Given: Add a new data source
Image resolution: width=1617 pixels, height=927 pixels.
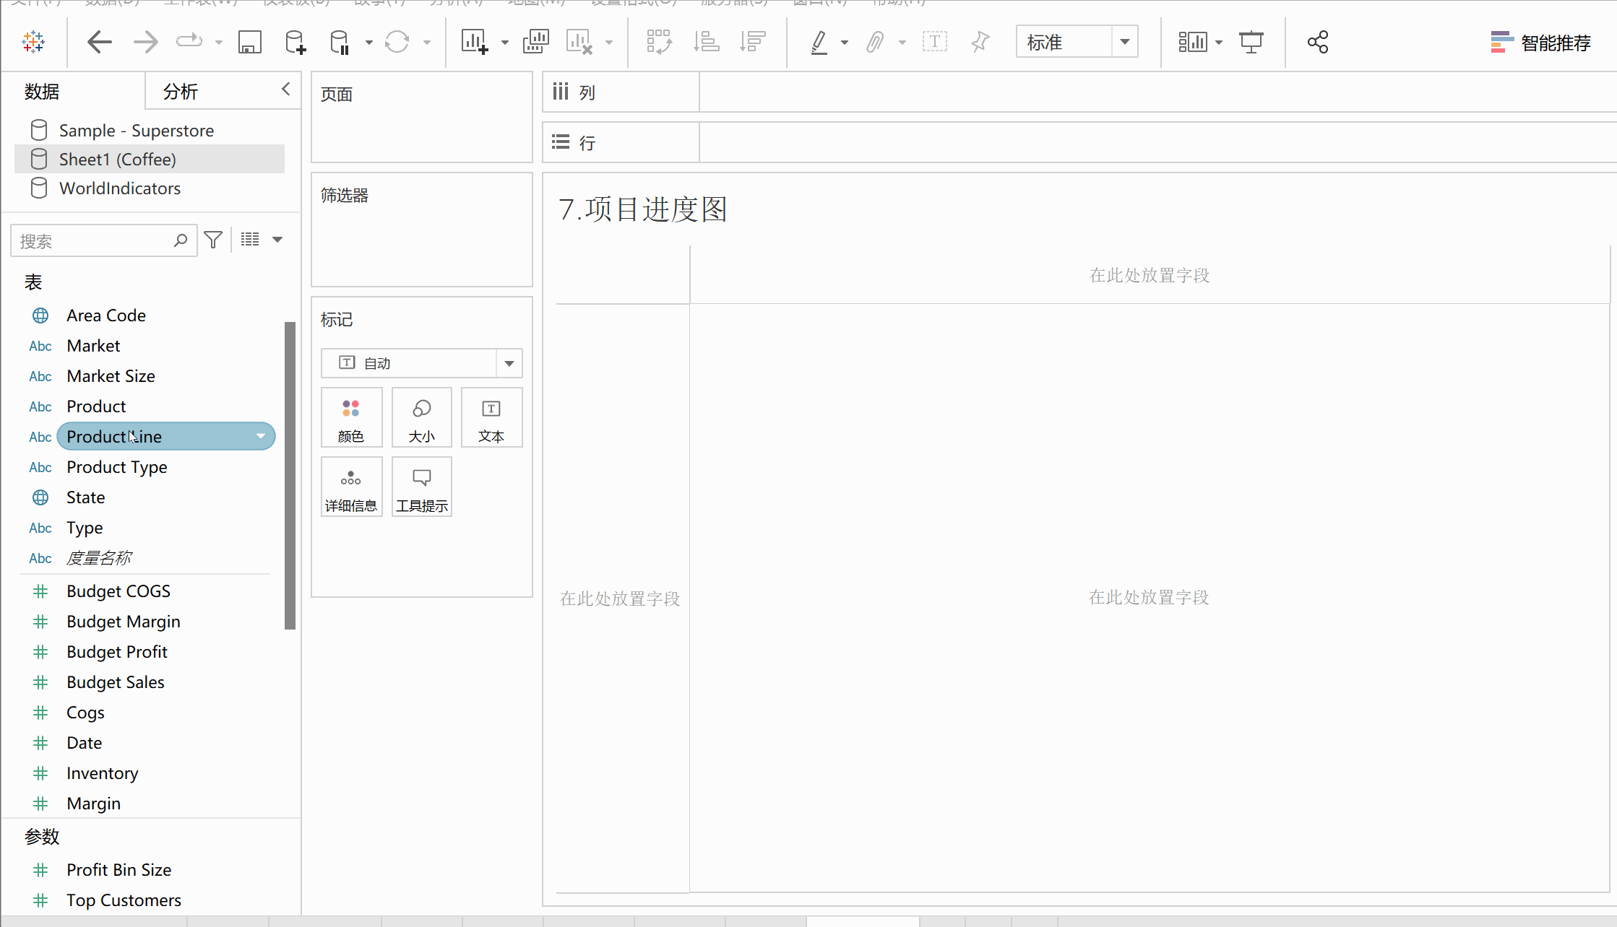Looking at the screenshot, I should (x=293, y=42).
